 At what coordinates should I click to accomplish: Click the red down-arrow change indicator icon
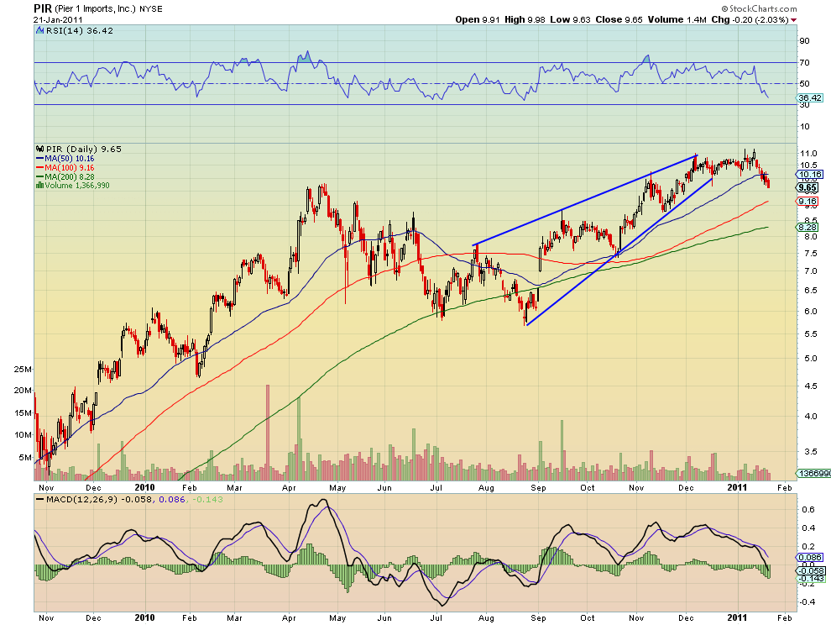coord(793,20)
